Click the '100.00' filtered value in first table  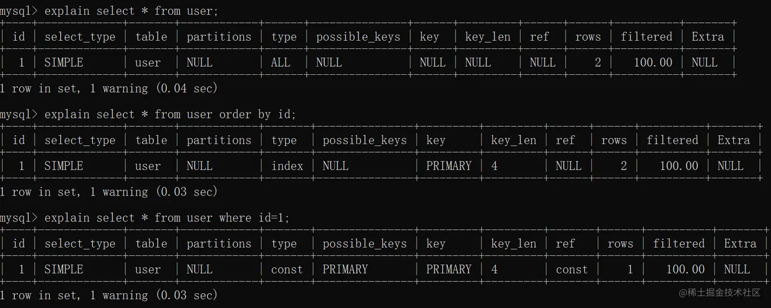(x=653, y=62)
